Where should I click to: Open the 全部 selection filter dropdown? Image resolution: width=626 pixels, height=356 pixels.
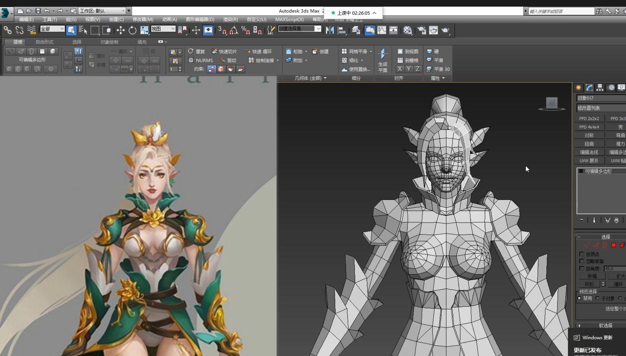click(52, 29)
